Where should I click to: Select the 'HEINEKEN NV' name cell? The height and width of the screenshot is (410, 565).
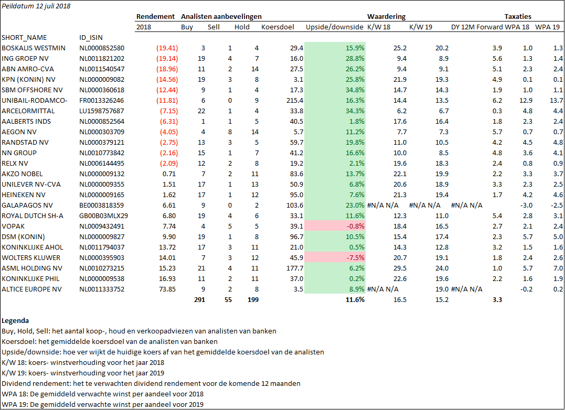24,195
